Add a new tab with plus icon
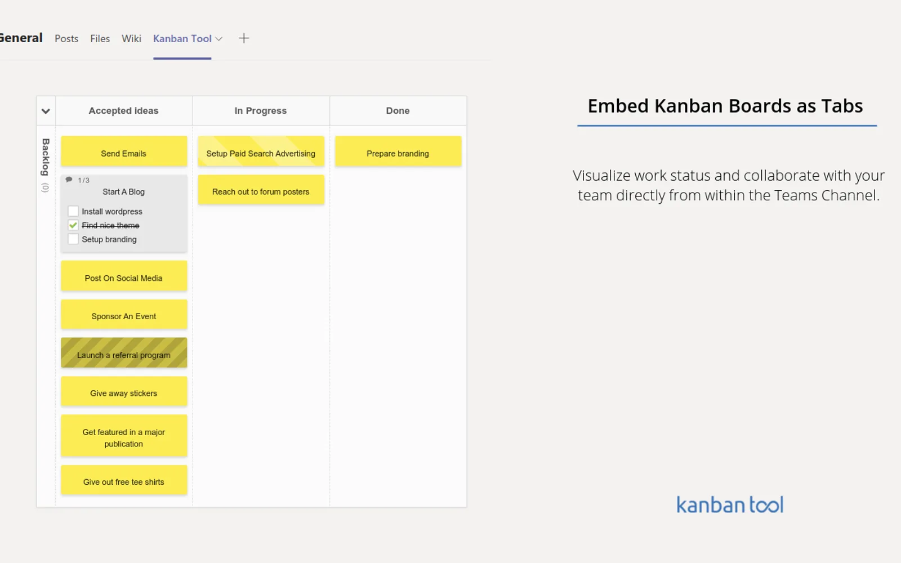 point(244,38)
